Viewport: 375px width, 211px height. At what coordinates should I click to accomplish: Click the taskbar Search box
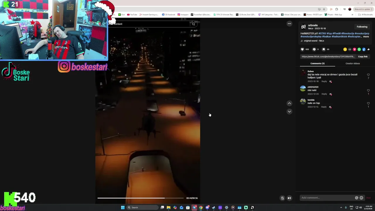click(143, 207)
